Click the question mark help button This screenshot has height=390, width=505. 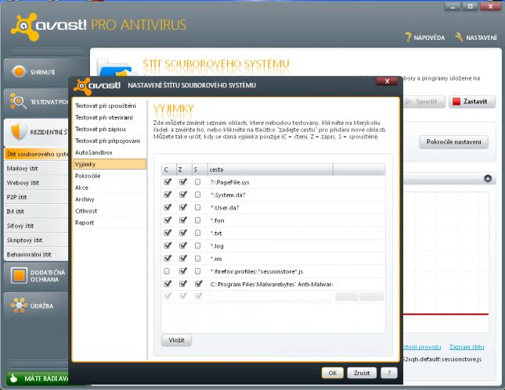(389, 373)
